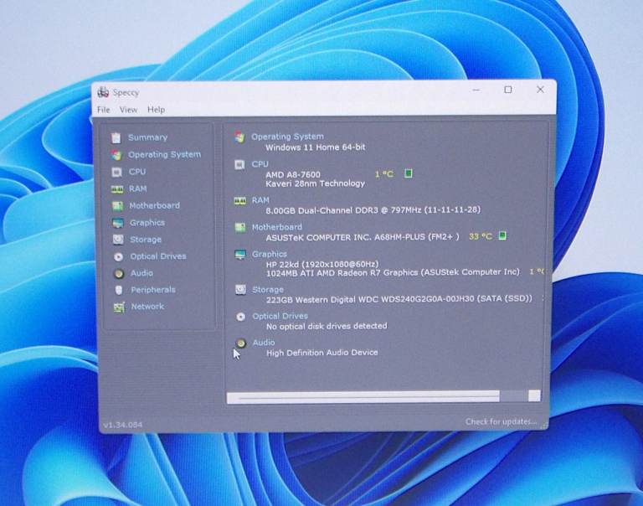Click the green motherboard temperature indicator icon
Image resolution: width=643 pixels, height=506 pixels.
click(x=502, y=235)
